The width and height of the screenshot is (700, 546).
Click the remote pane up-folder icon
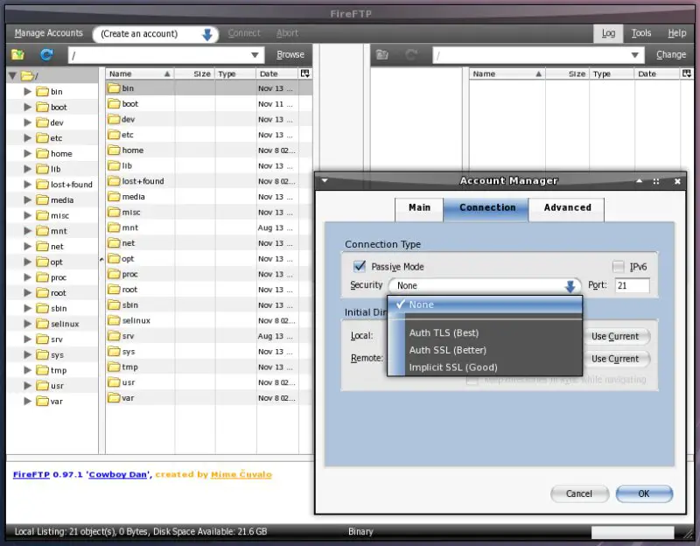point(382,55)
